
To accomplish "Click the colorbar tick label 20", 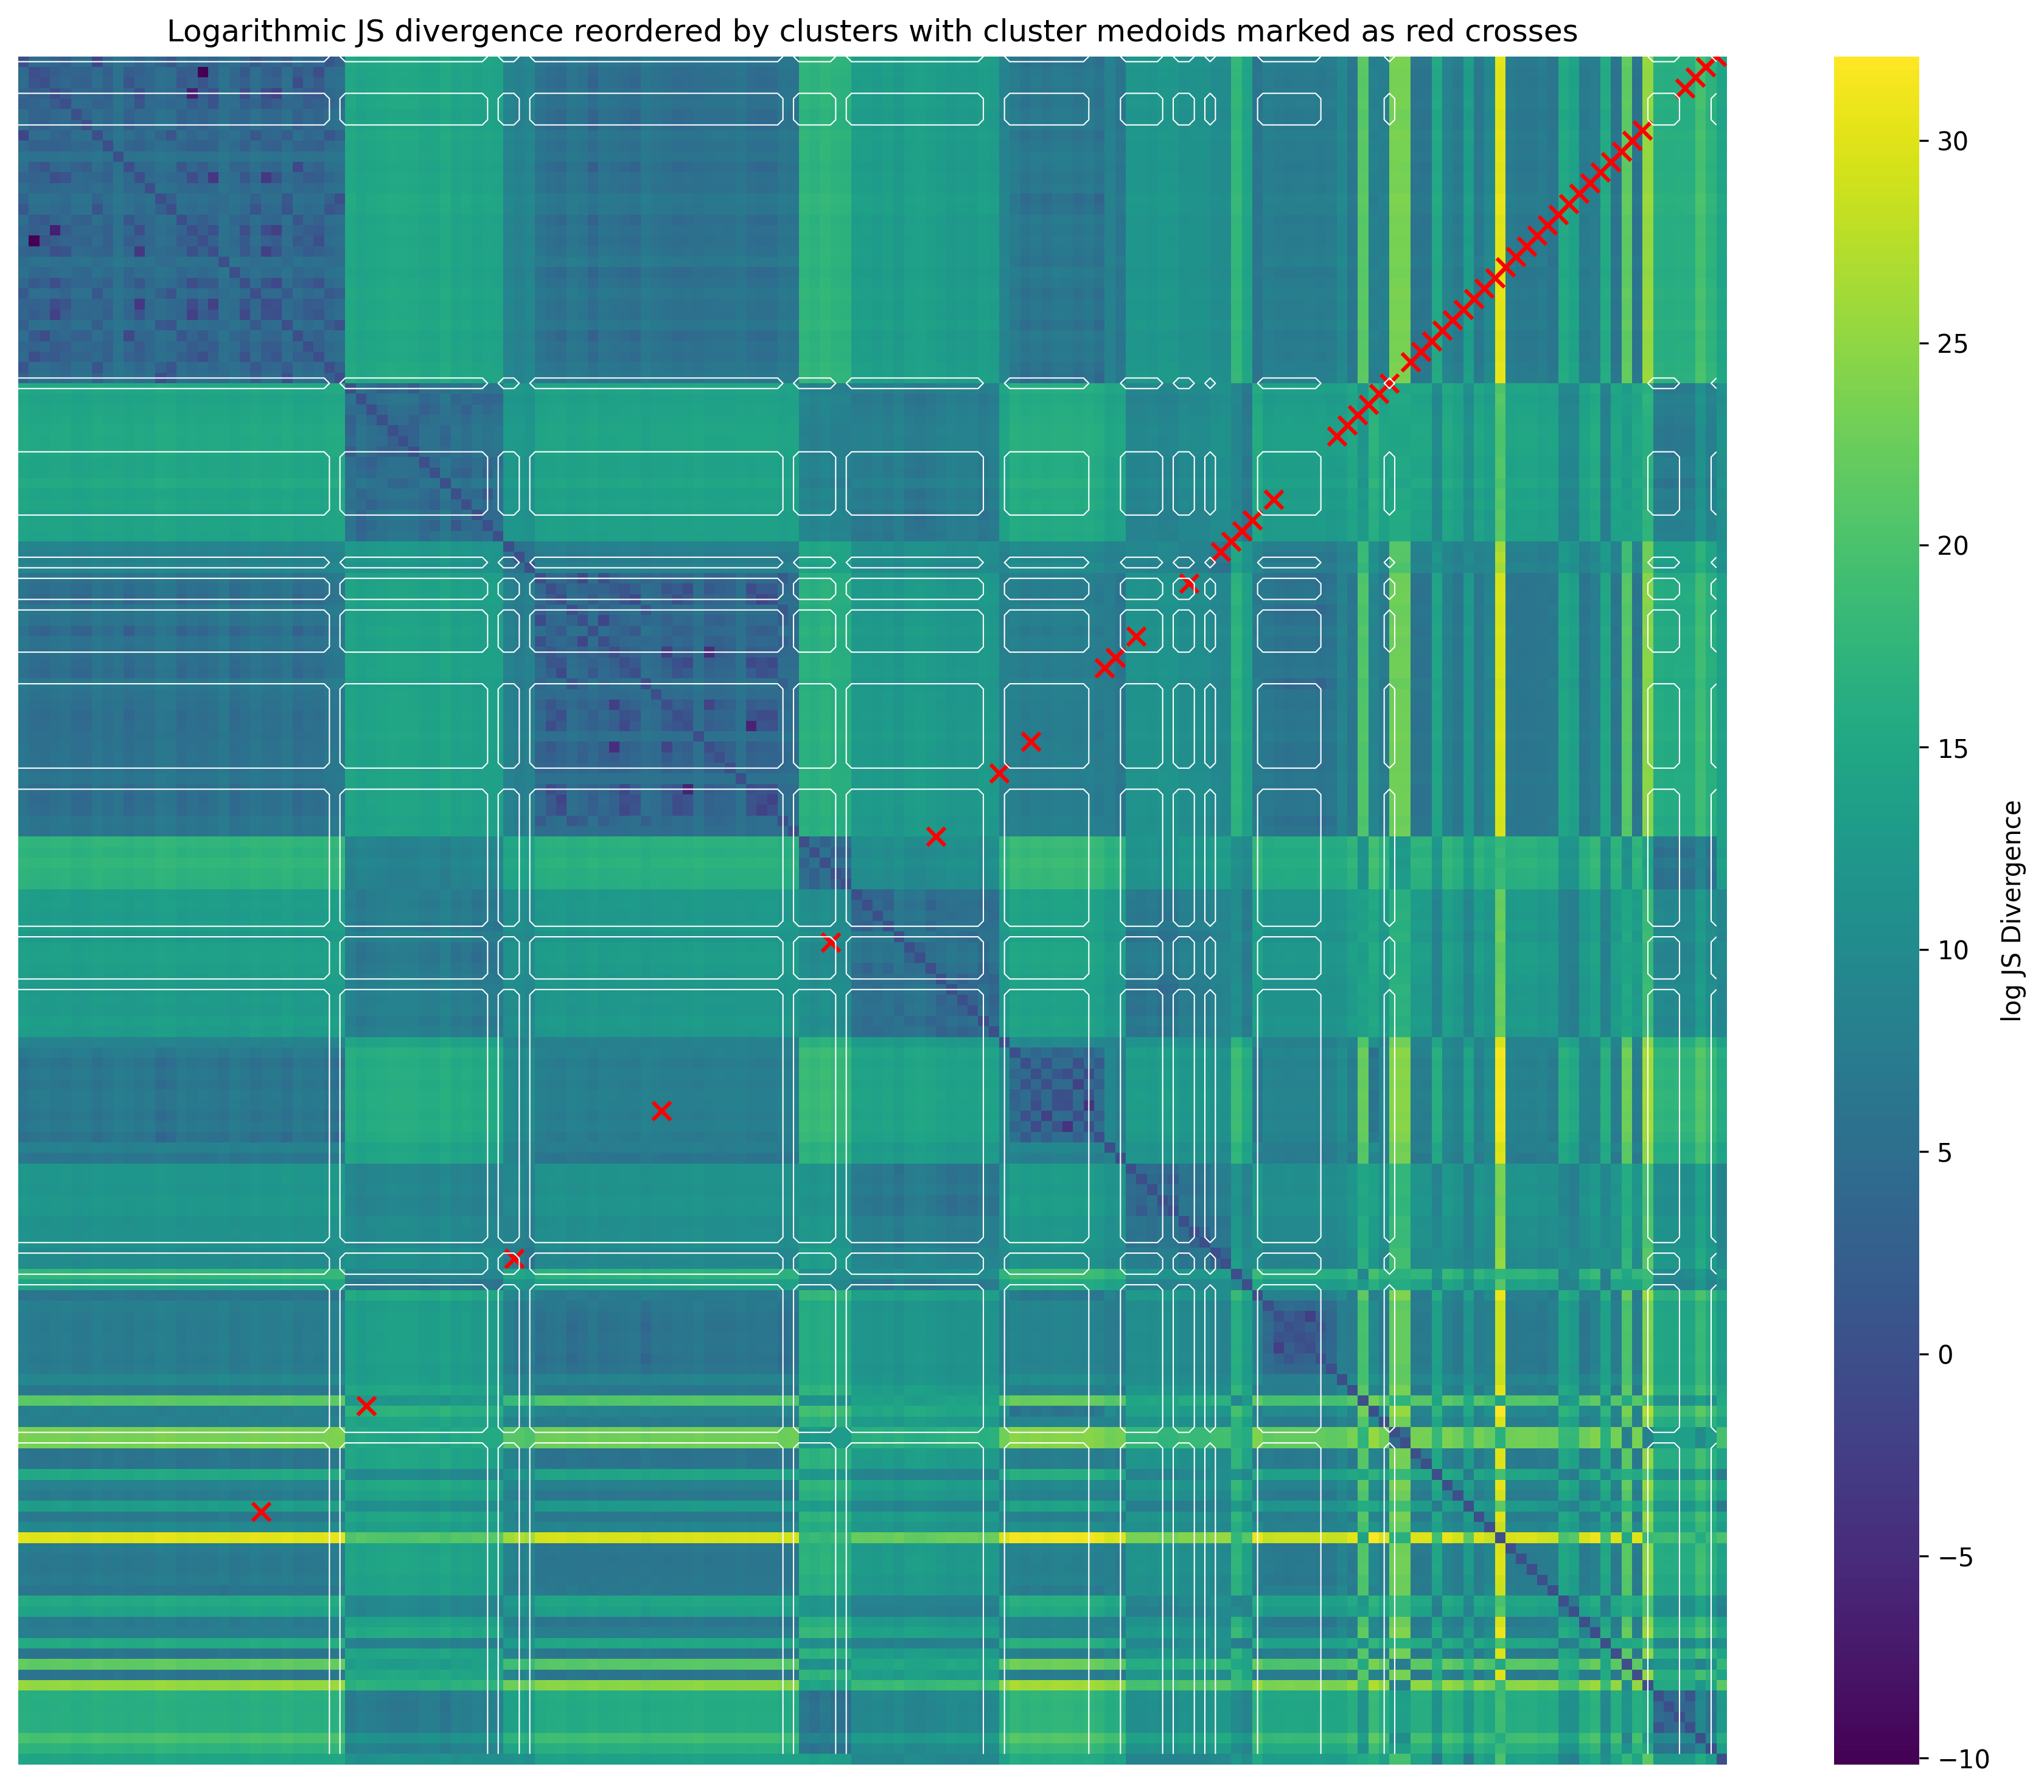I will [x=1954, y=546].
